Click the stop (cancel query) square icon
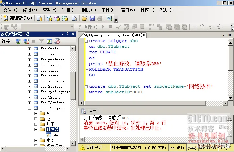This screenshot has height=152, width=234. click(x=110, y=27)
